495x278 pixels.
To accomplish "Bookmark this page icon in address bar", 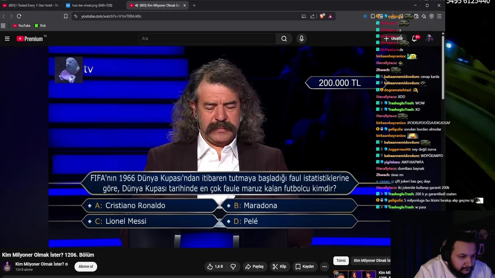I will [66, 16].
